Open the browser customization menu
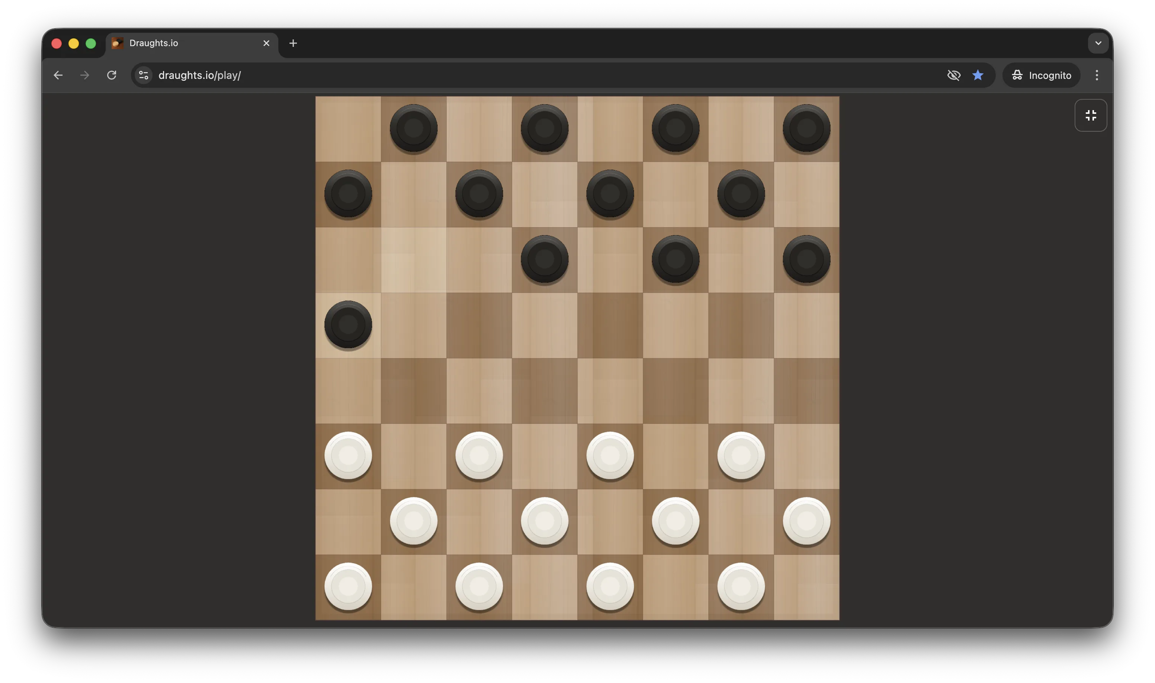 1097,75
